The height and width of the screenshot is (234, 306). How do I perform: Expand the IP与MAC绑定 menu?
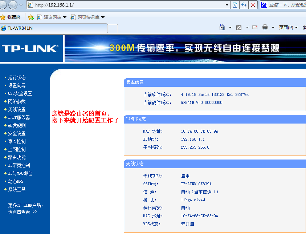(20, 174)
